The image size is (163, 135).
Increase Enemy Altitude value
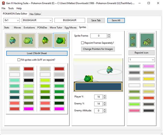[105, 110]
